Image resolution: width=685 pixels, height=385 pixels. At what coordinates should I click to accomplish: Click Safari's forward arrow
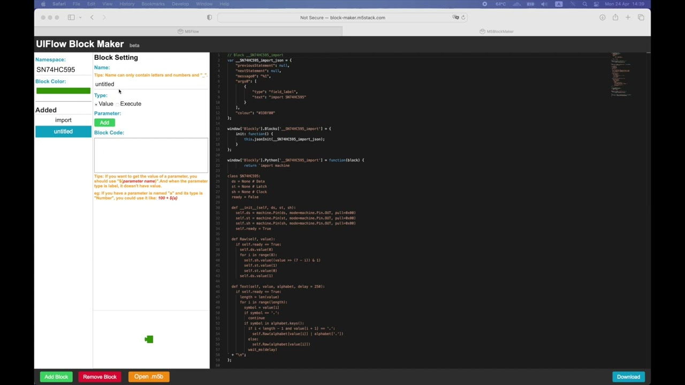click(104, 17)
